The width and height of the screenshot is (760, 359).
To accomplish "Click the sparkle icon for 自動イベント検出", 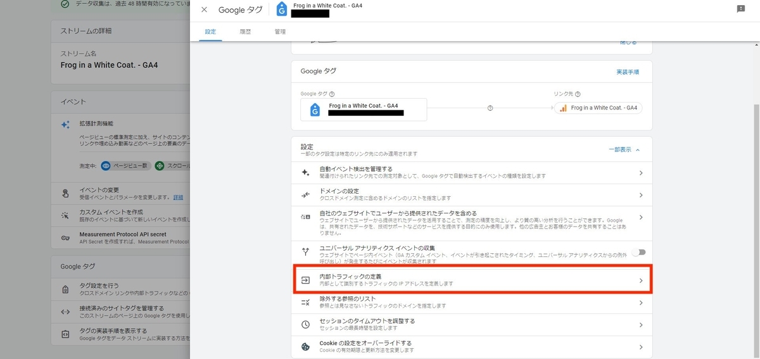I will coord(305,172).
